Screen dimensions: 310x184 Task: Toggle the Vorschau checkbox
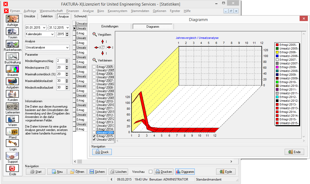[x=151, y=171]
